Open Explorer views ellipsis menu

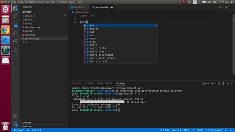click(x=64, y=7)
